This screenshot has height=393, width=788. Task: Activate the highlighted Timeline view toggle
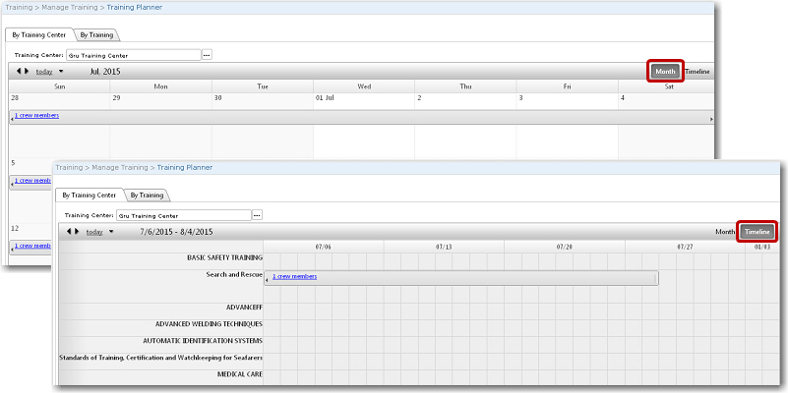pos(757,232)
